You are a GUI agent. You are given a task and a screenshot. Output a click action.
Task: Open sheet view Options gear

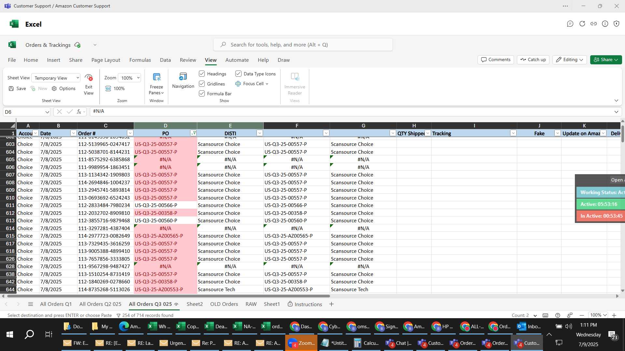54,88
